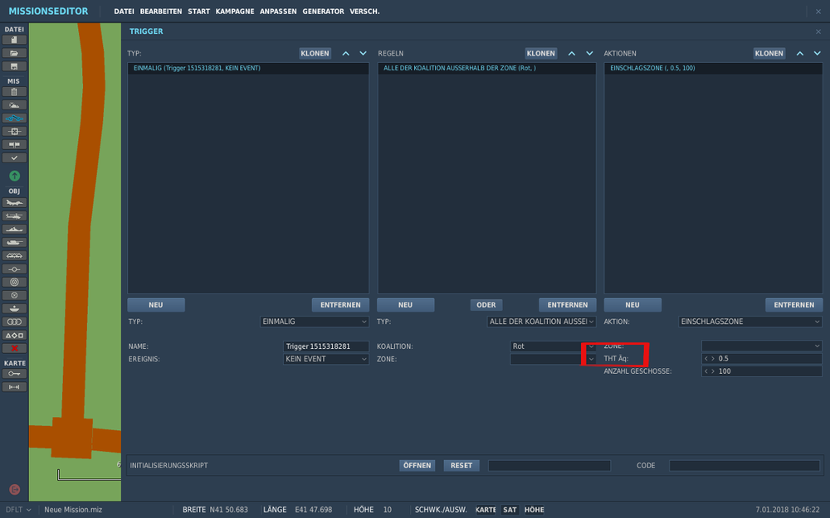
Task: Click the red X delete icon
Action: pos(14,348)
